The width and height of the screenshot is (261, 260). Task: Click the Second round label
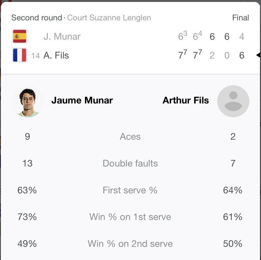pyautogui.click(x=36, y=18)
